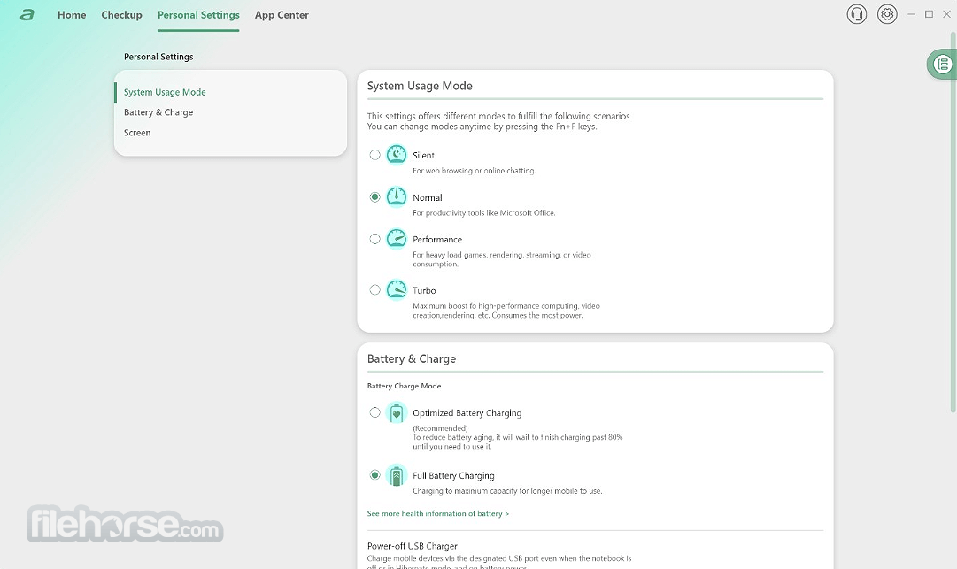957x569 pixels.
Task: Click 'For web browsing or online chatting.' text
Action: tap(475, 171)
